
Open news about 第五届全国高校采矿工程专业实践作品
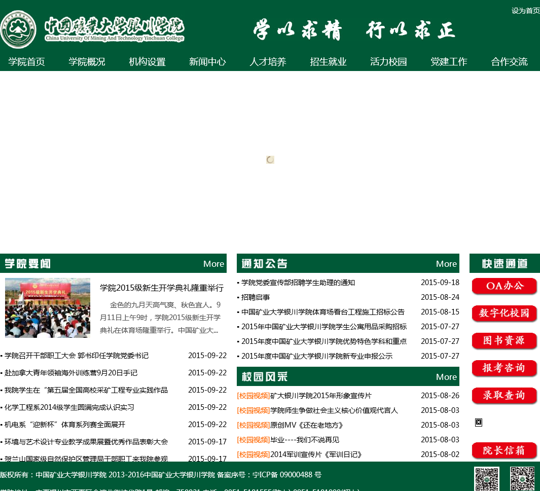86,390
